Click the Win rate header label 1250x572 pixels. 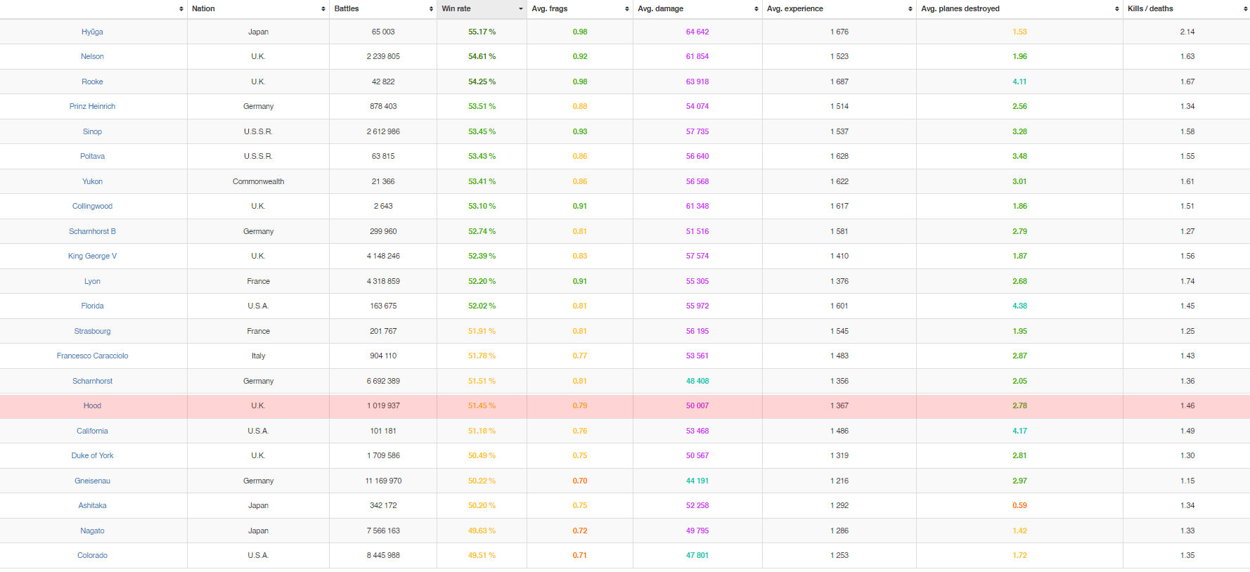tap(456, 9)
